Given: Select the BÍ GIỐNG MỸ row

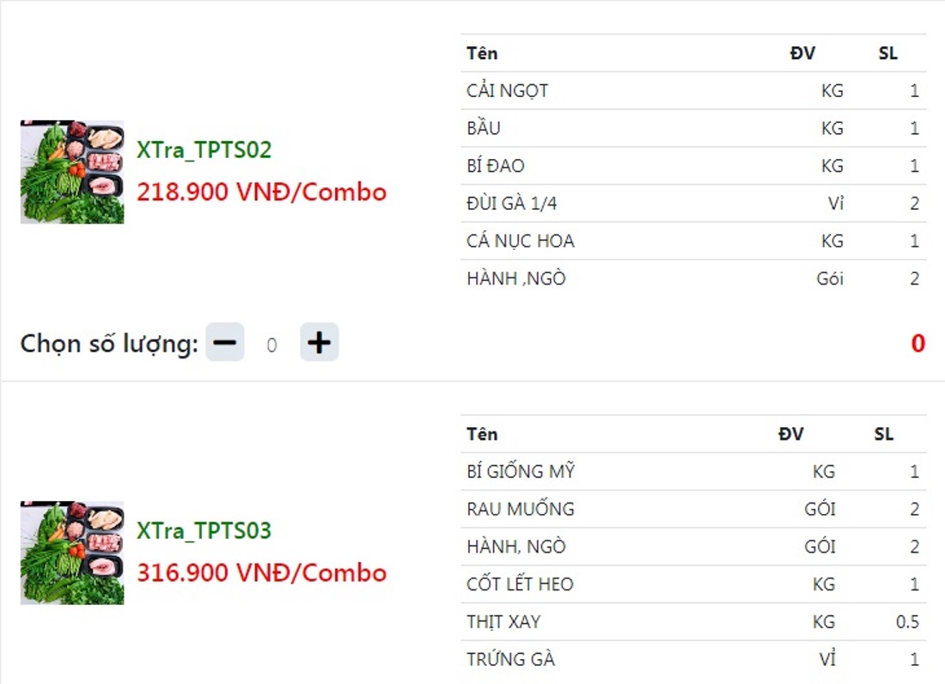Looking at the screenshot, I should (693, 471).
